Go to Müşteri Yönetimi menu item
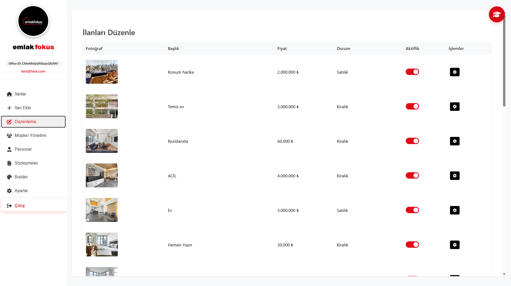 coord(30,136)
